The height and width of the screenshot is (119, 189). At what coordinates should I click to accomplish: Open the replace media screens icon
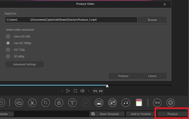point(19,103)
